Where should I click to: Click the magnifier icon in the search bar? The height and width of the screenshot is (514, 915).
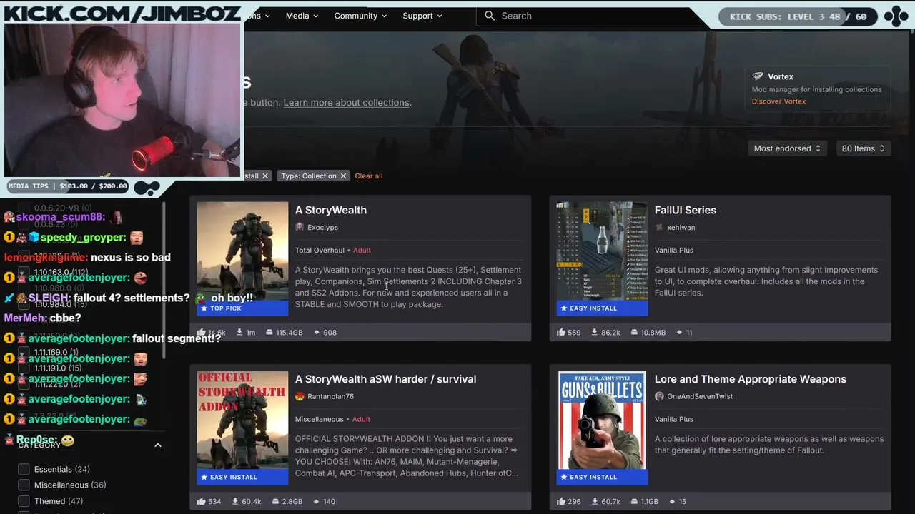[x=490, y=16]
